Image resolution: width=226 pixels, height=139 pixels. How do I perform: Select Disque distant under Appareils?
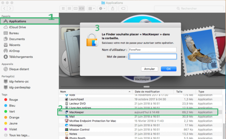[x=19, y=69]
